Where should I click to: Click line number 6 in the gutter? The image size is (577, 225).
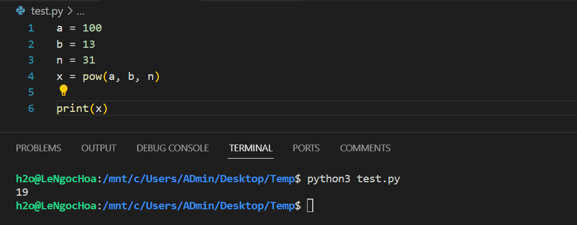click(31, 109)
